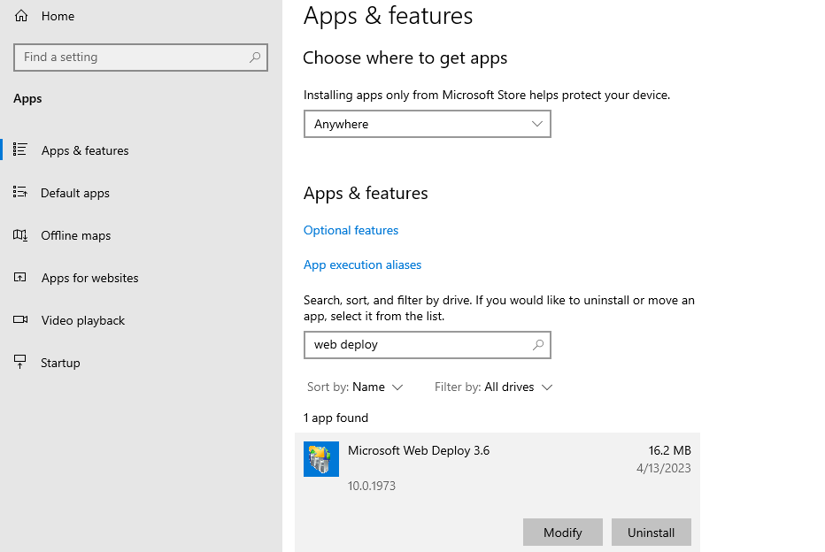Click the Startup sidebar icon

[x=20, y=362]
